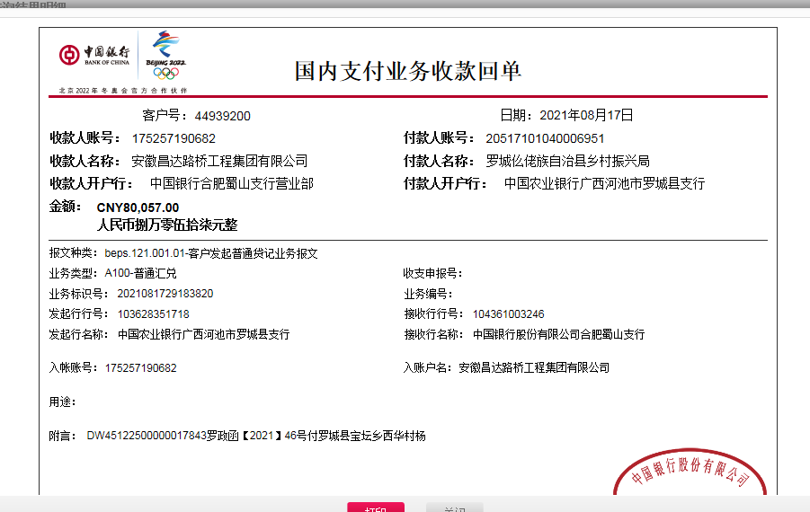
Task: Click the amount CNY80,057.00
Action: 138,207
